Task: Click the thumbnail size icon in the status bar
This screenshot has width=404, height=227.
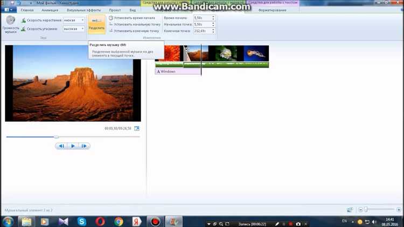Action: 350,210
